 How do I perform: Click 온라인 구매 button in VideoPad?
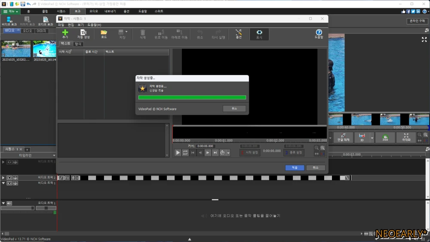(417, 21)
